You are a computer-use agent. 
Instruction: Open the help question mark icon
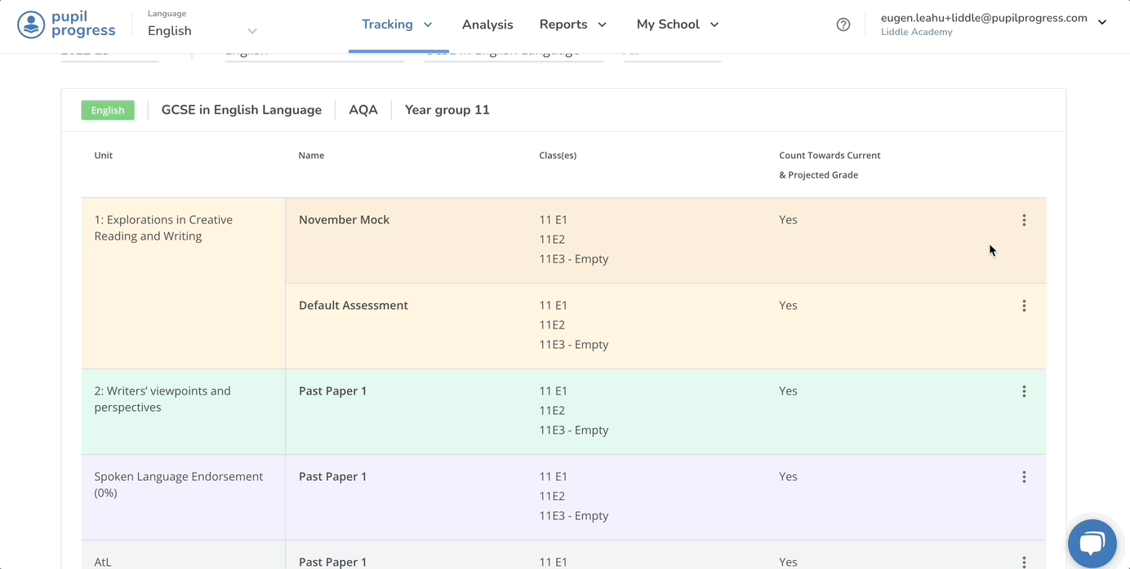(x=843, y=24)
